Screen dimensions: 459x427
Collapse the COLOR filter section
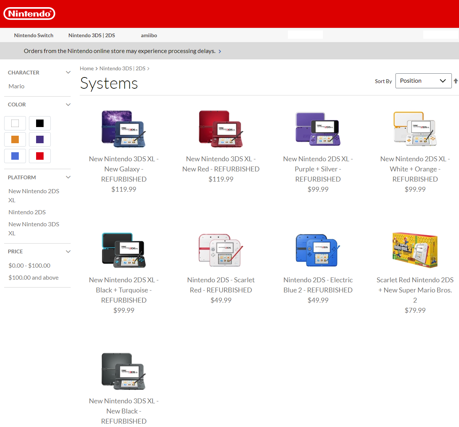pos(68,104)
